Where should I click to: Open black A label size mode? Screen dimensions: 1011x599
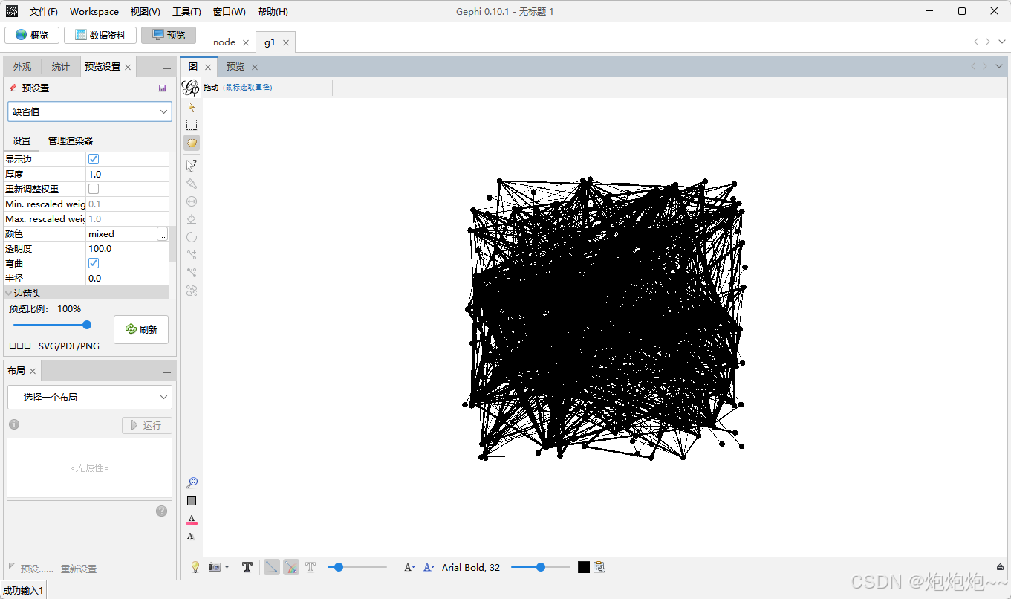point(409,567)
